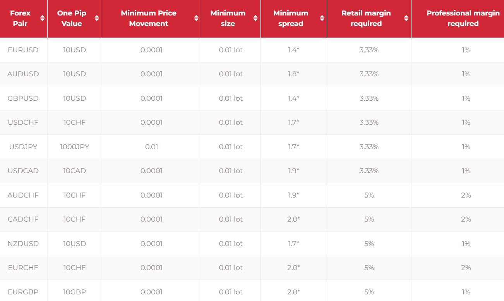The width and height of the screenshot is (504, 301).
Task: Click USDCAD's 10CAD pip value
Action: point(75,171)
